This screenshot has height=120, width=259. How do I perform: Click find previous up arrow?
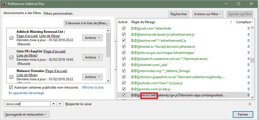(54, 104)
